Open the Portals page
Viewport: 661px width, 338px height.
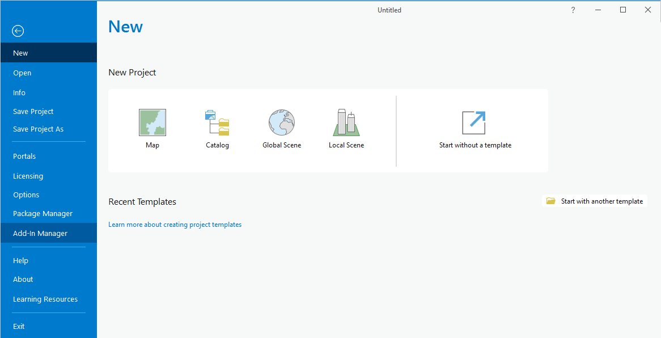tap(49, 156)
